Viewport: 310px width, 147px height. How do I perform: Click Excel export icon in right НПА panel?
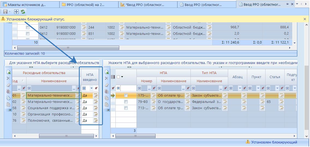pyautogui.click(x=106, y=72)
